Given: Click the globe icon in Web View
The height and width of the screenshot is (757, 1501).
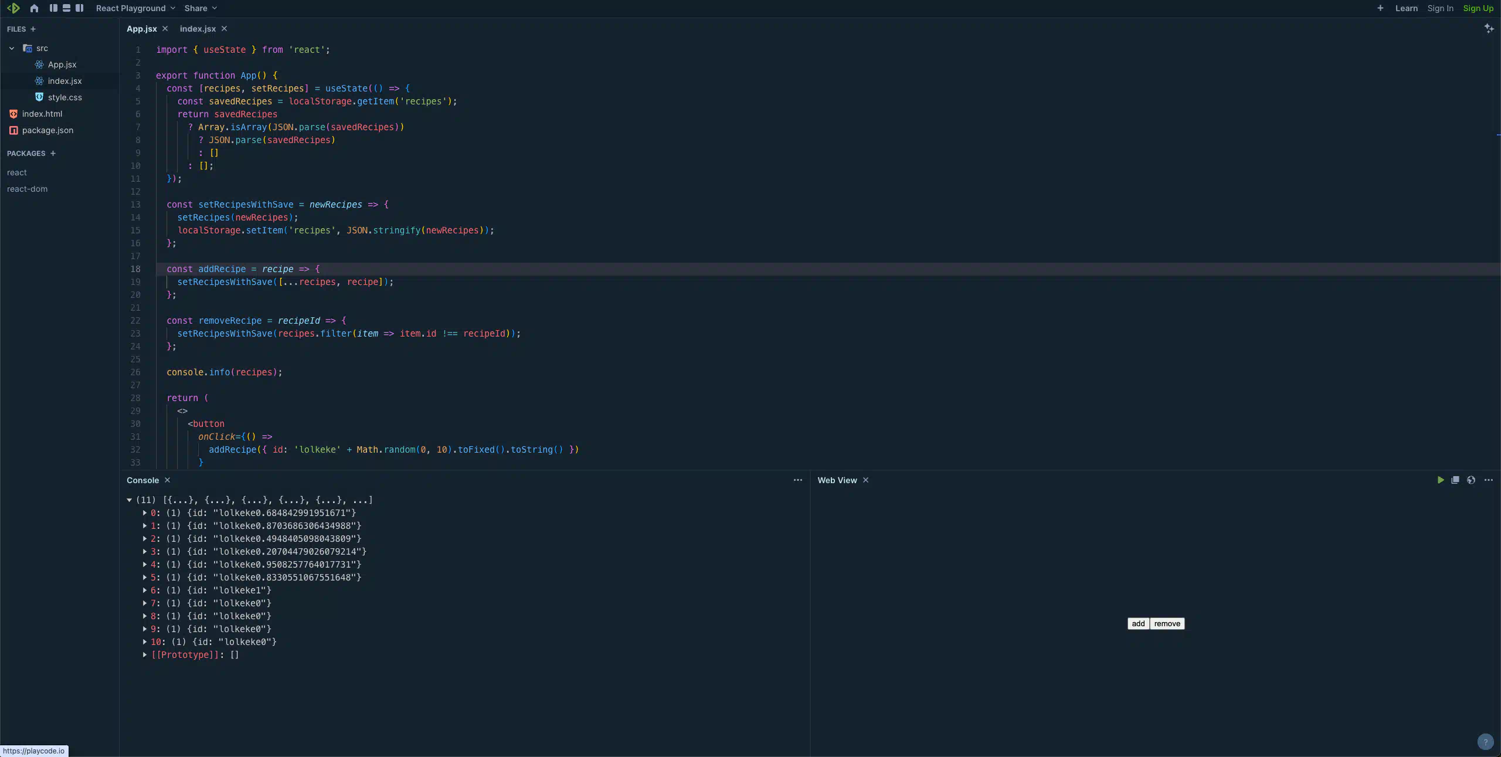Looking at the screenshot, I should click(1471, 480).
